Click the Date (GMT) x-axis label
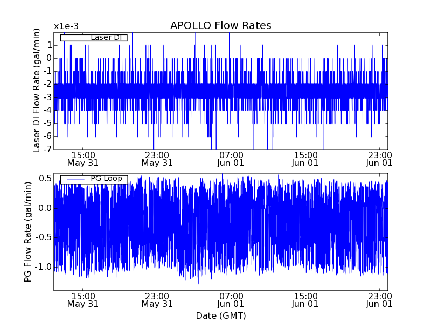431x323 pixels. 220,315
